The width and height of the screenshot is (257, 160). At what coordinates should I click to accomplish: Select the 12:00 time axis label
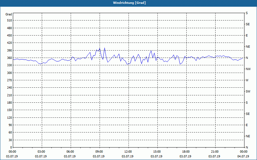click(x=128, y=152)
